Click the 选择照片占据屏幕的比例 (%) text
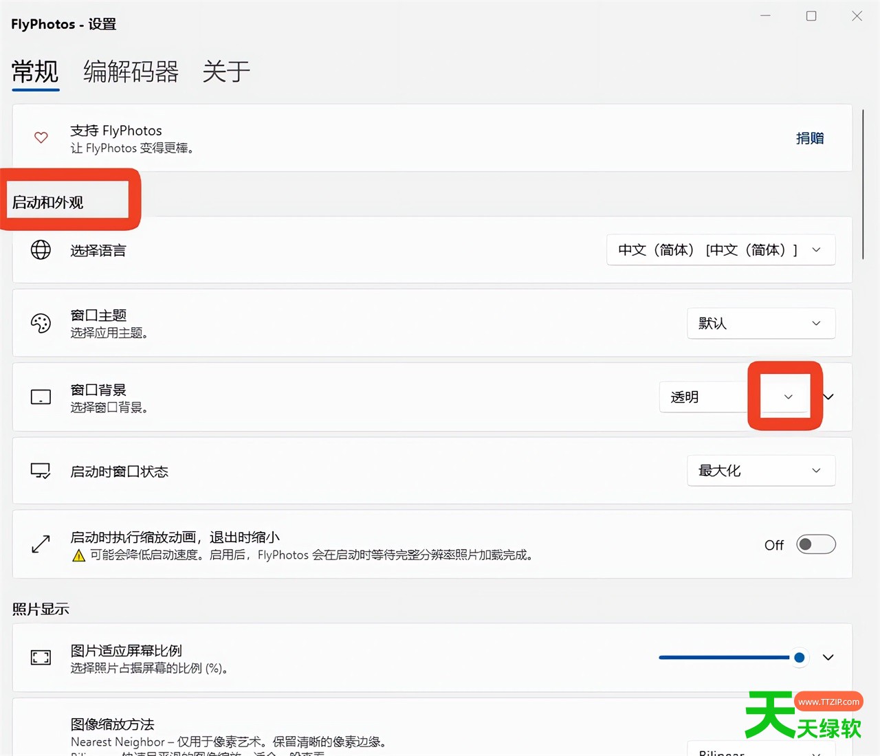Viewport: 880px width, 756px height. [149, 668]
